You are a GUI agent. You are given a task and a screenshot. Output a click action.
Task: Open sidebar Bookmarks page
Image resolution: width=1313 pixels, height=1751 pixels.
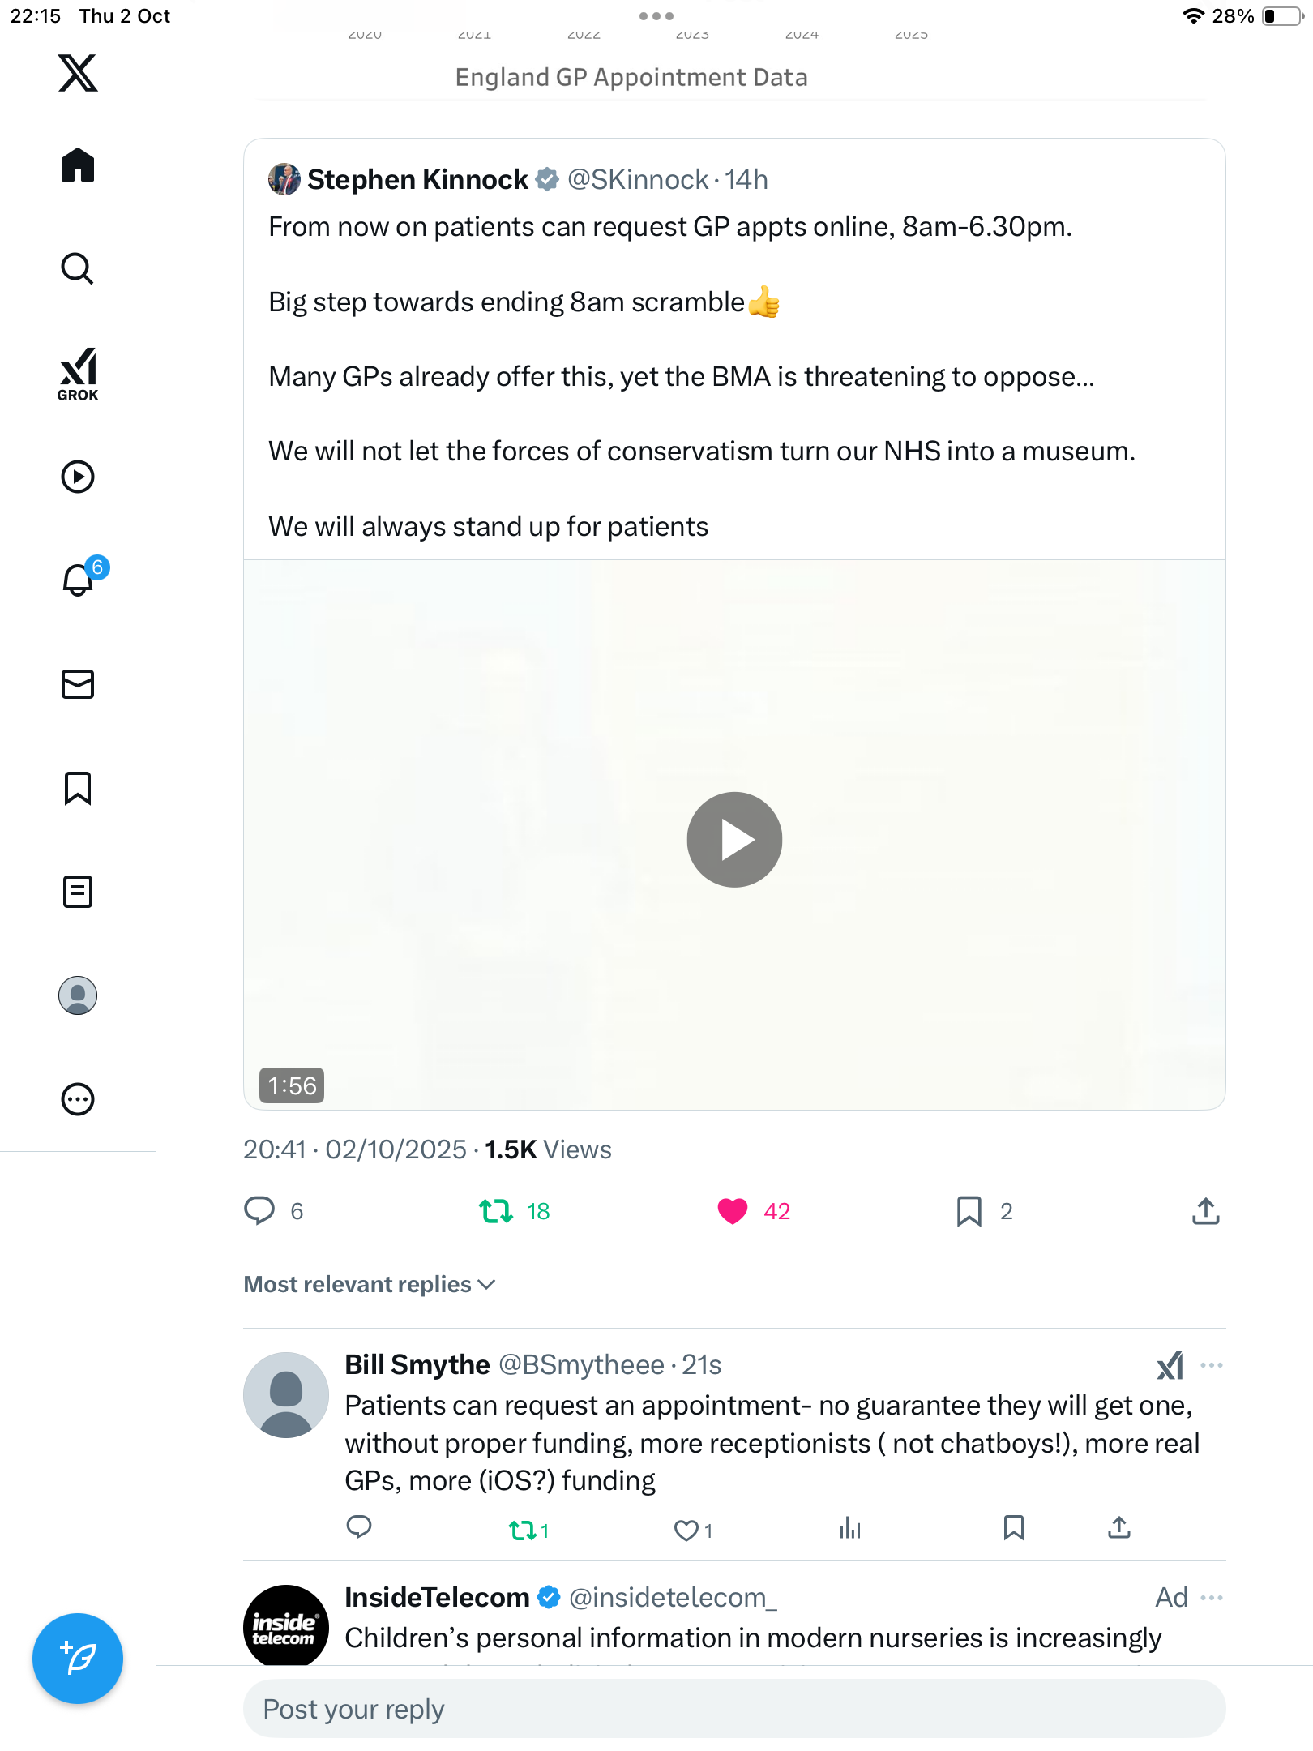coord(78,788)
